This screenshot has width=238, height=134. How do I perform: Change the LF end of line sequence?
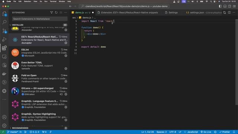180,132
